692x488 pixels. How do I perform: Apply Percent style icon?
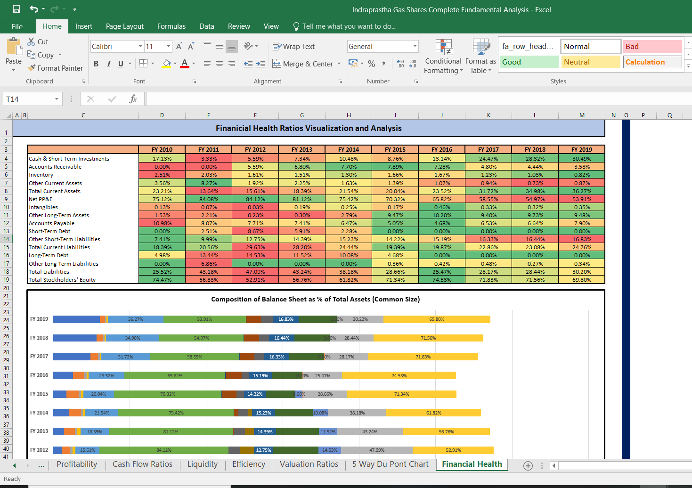372,64
